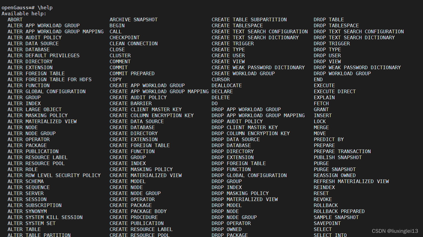Click the ABORT help entry

(15, 19)
